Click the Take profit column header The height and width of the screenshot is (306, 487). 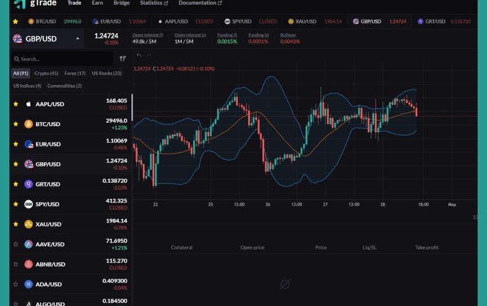pyautogui.click(x=427, y=247)
